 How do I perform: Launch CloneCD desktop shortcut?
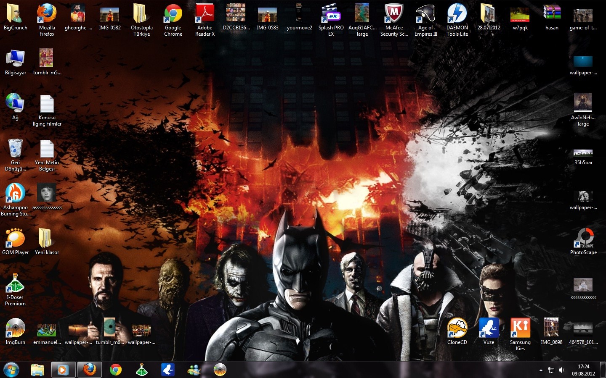coord(457,328)
